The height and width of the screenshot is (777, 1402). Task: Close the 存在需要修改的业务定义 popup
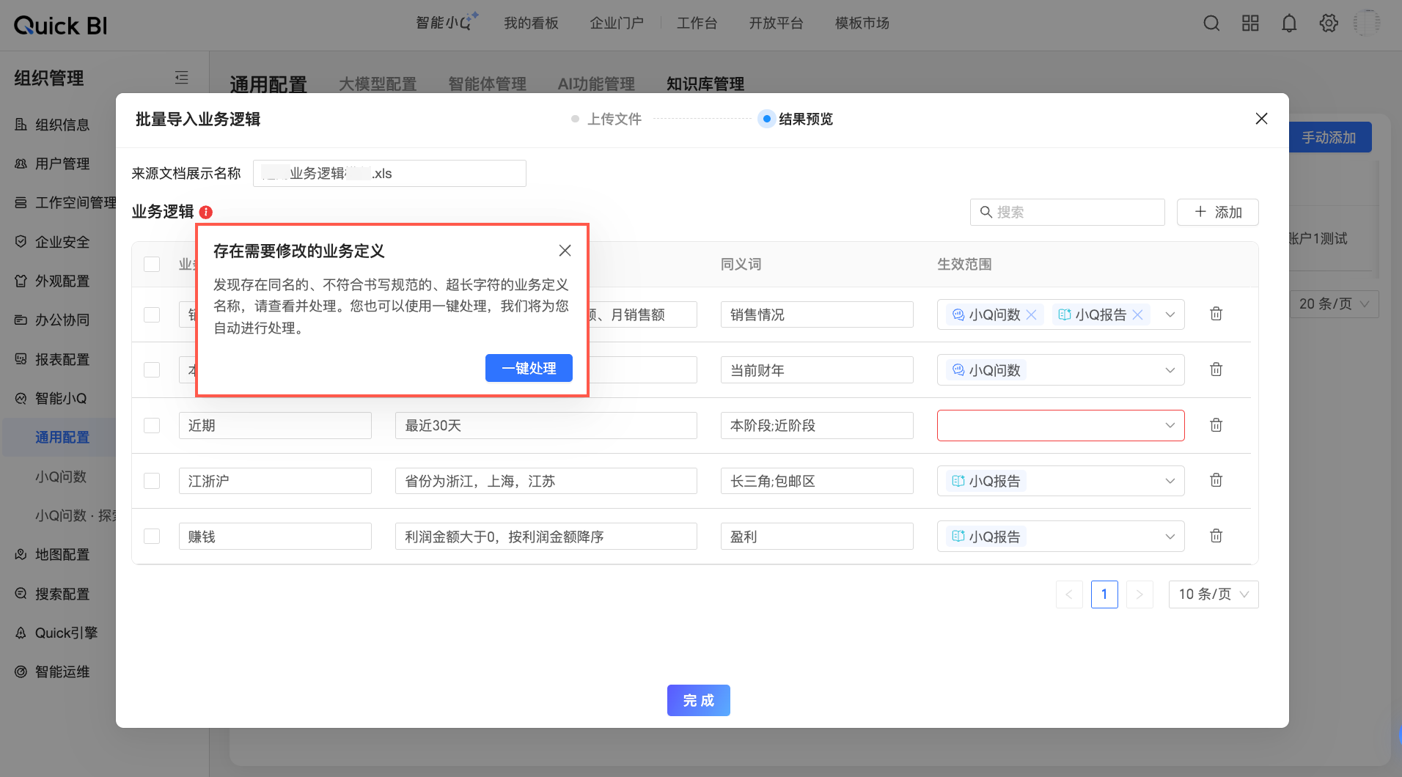[x=565, y=251]
